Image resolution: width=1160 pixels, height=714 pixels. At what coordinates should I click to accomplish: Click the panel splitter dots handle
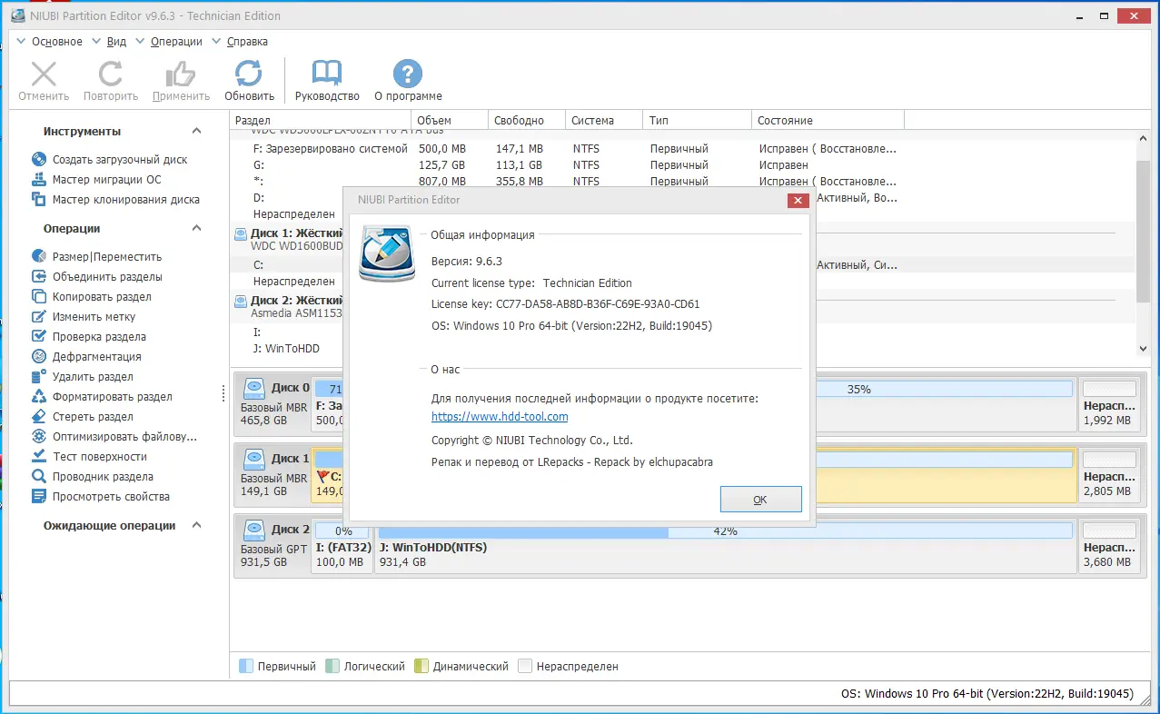tap(223, 393)
